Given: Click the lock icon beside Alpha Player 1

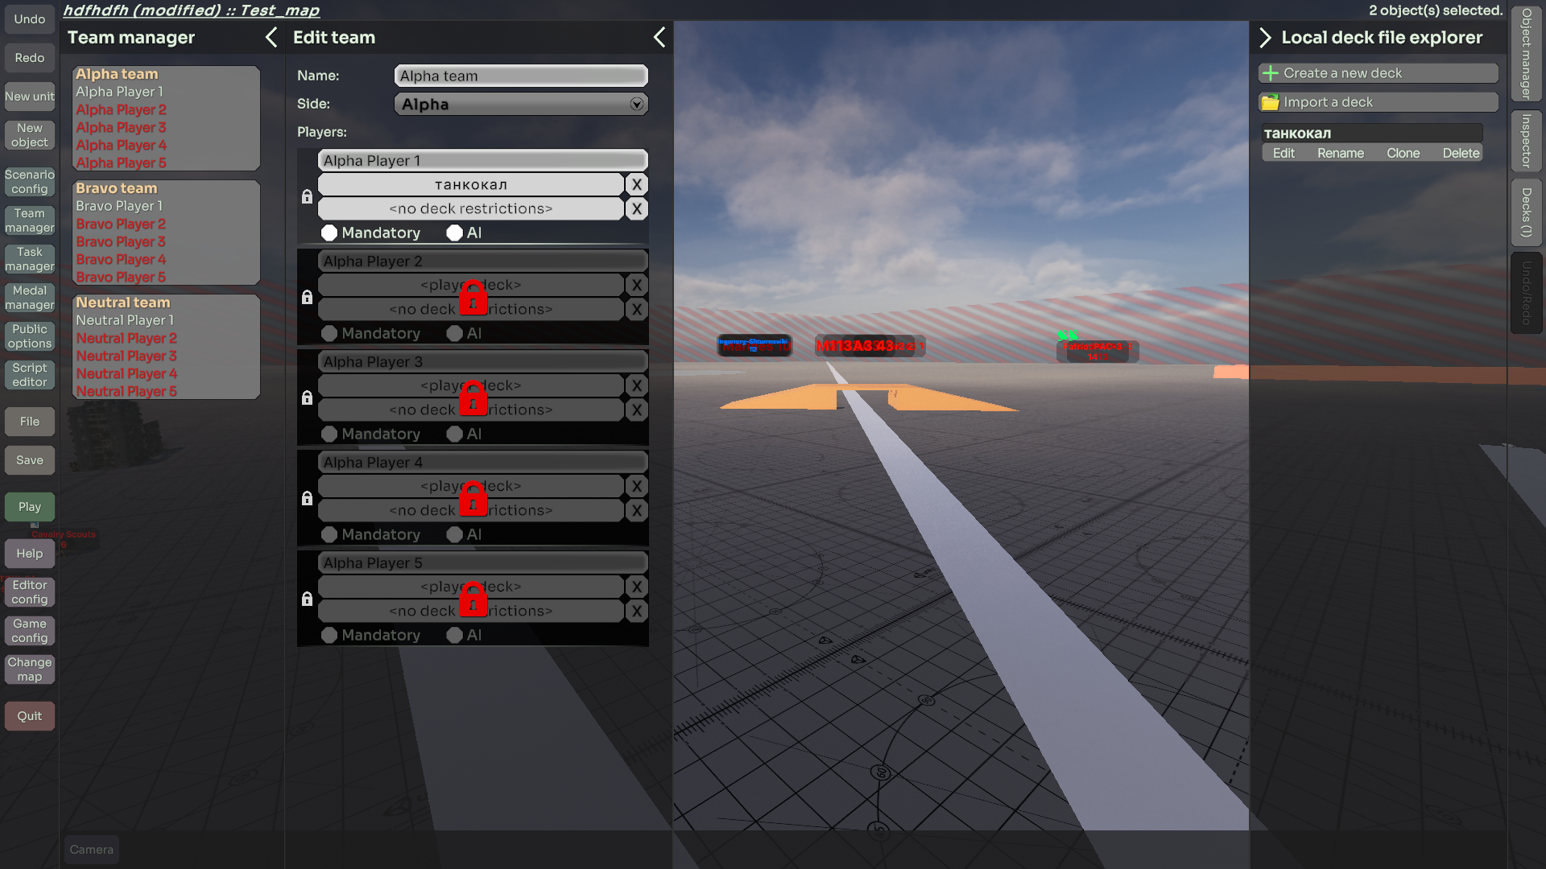Looking at the screenshot, I should 307,196.
